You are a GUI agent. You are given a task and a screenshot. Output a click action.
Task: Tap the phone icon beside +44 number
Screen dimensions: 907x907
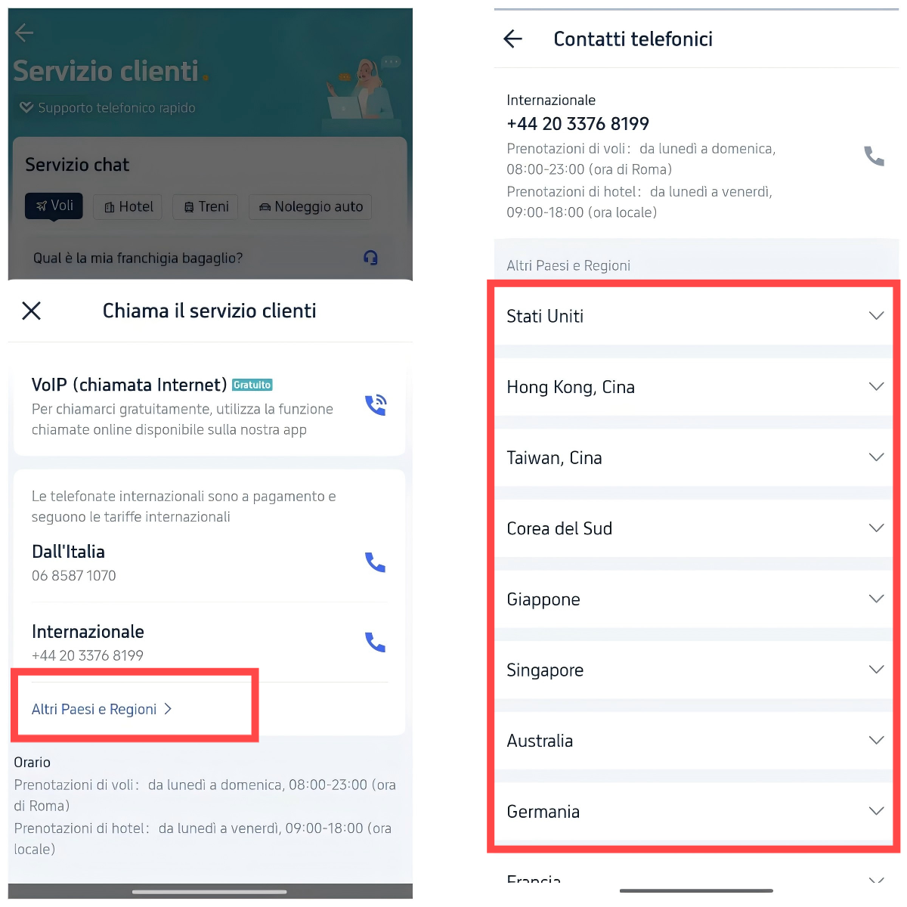tap(874, 156)
